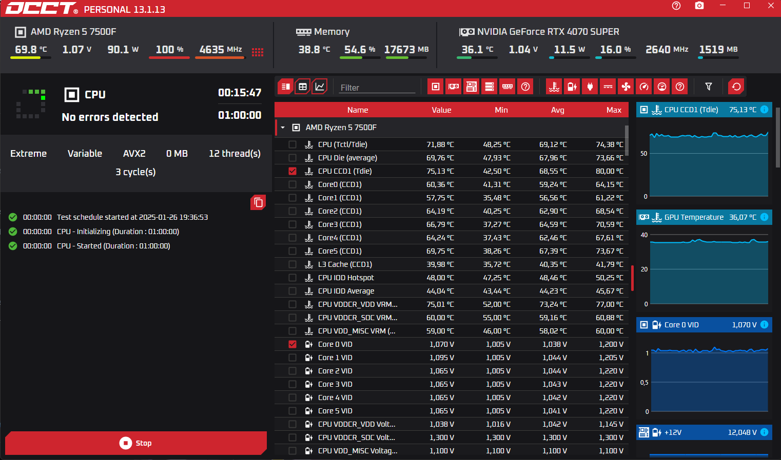Stop the running CPU test
The width and height of the screenshot is (781, 460).
(x=136, y=443)
